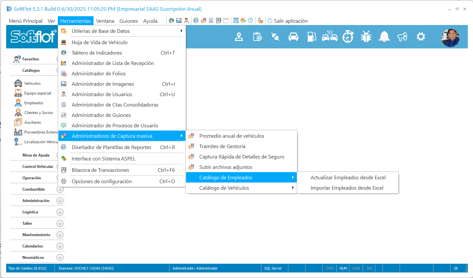Image resolution: width=473 pixels, height=278 pixels.
Task: Open the user profile photo
Action: (450, 38)
